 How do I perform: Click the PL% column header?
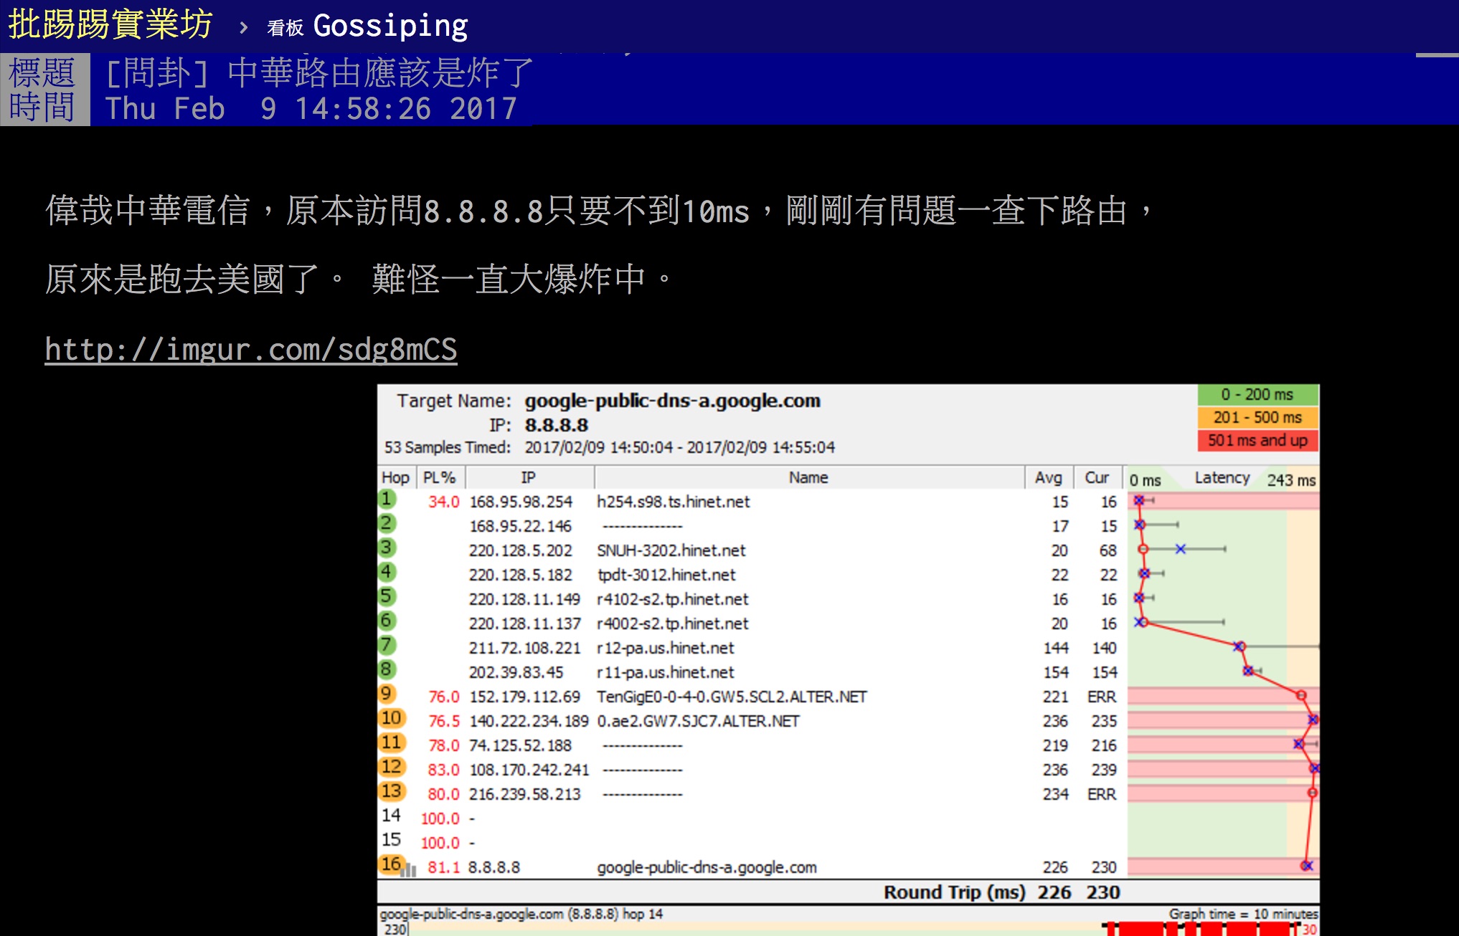click(x=439, y=477)
